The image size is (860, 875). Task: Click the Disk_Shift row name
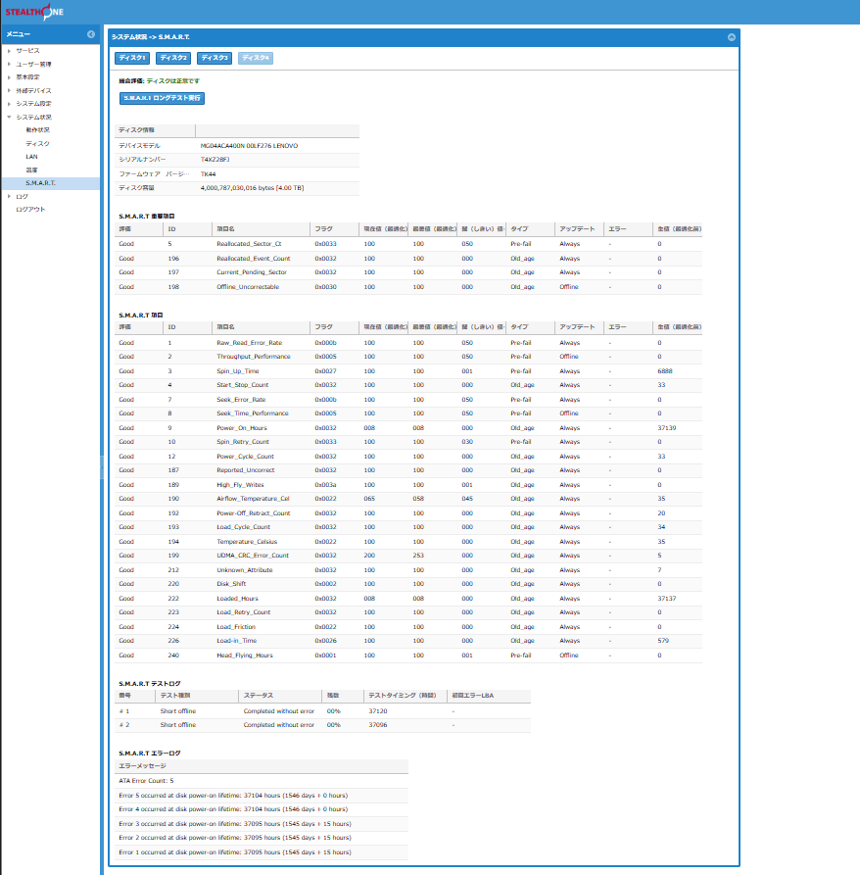[x=231, y=584]
